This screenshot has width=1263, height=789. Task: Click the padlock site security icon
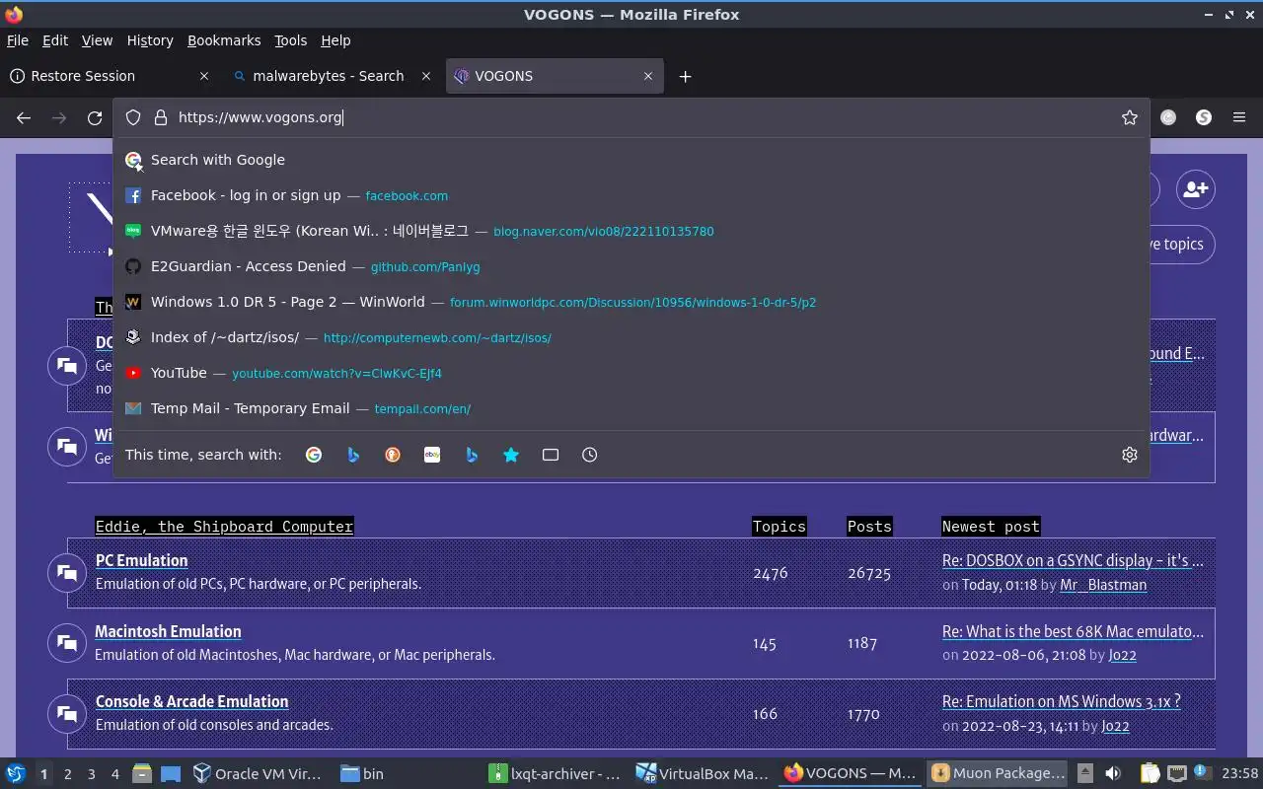(161, 117)
